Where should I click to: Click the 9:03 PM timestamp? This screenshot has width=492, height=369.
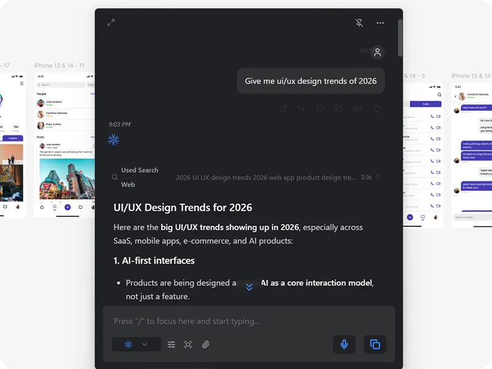(119, 125)
